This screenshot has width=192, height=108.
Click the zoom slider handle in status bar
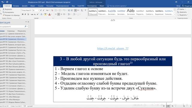click(184, 106)
